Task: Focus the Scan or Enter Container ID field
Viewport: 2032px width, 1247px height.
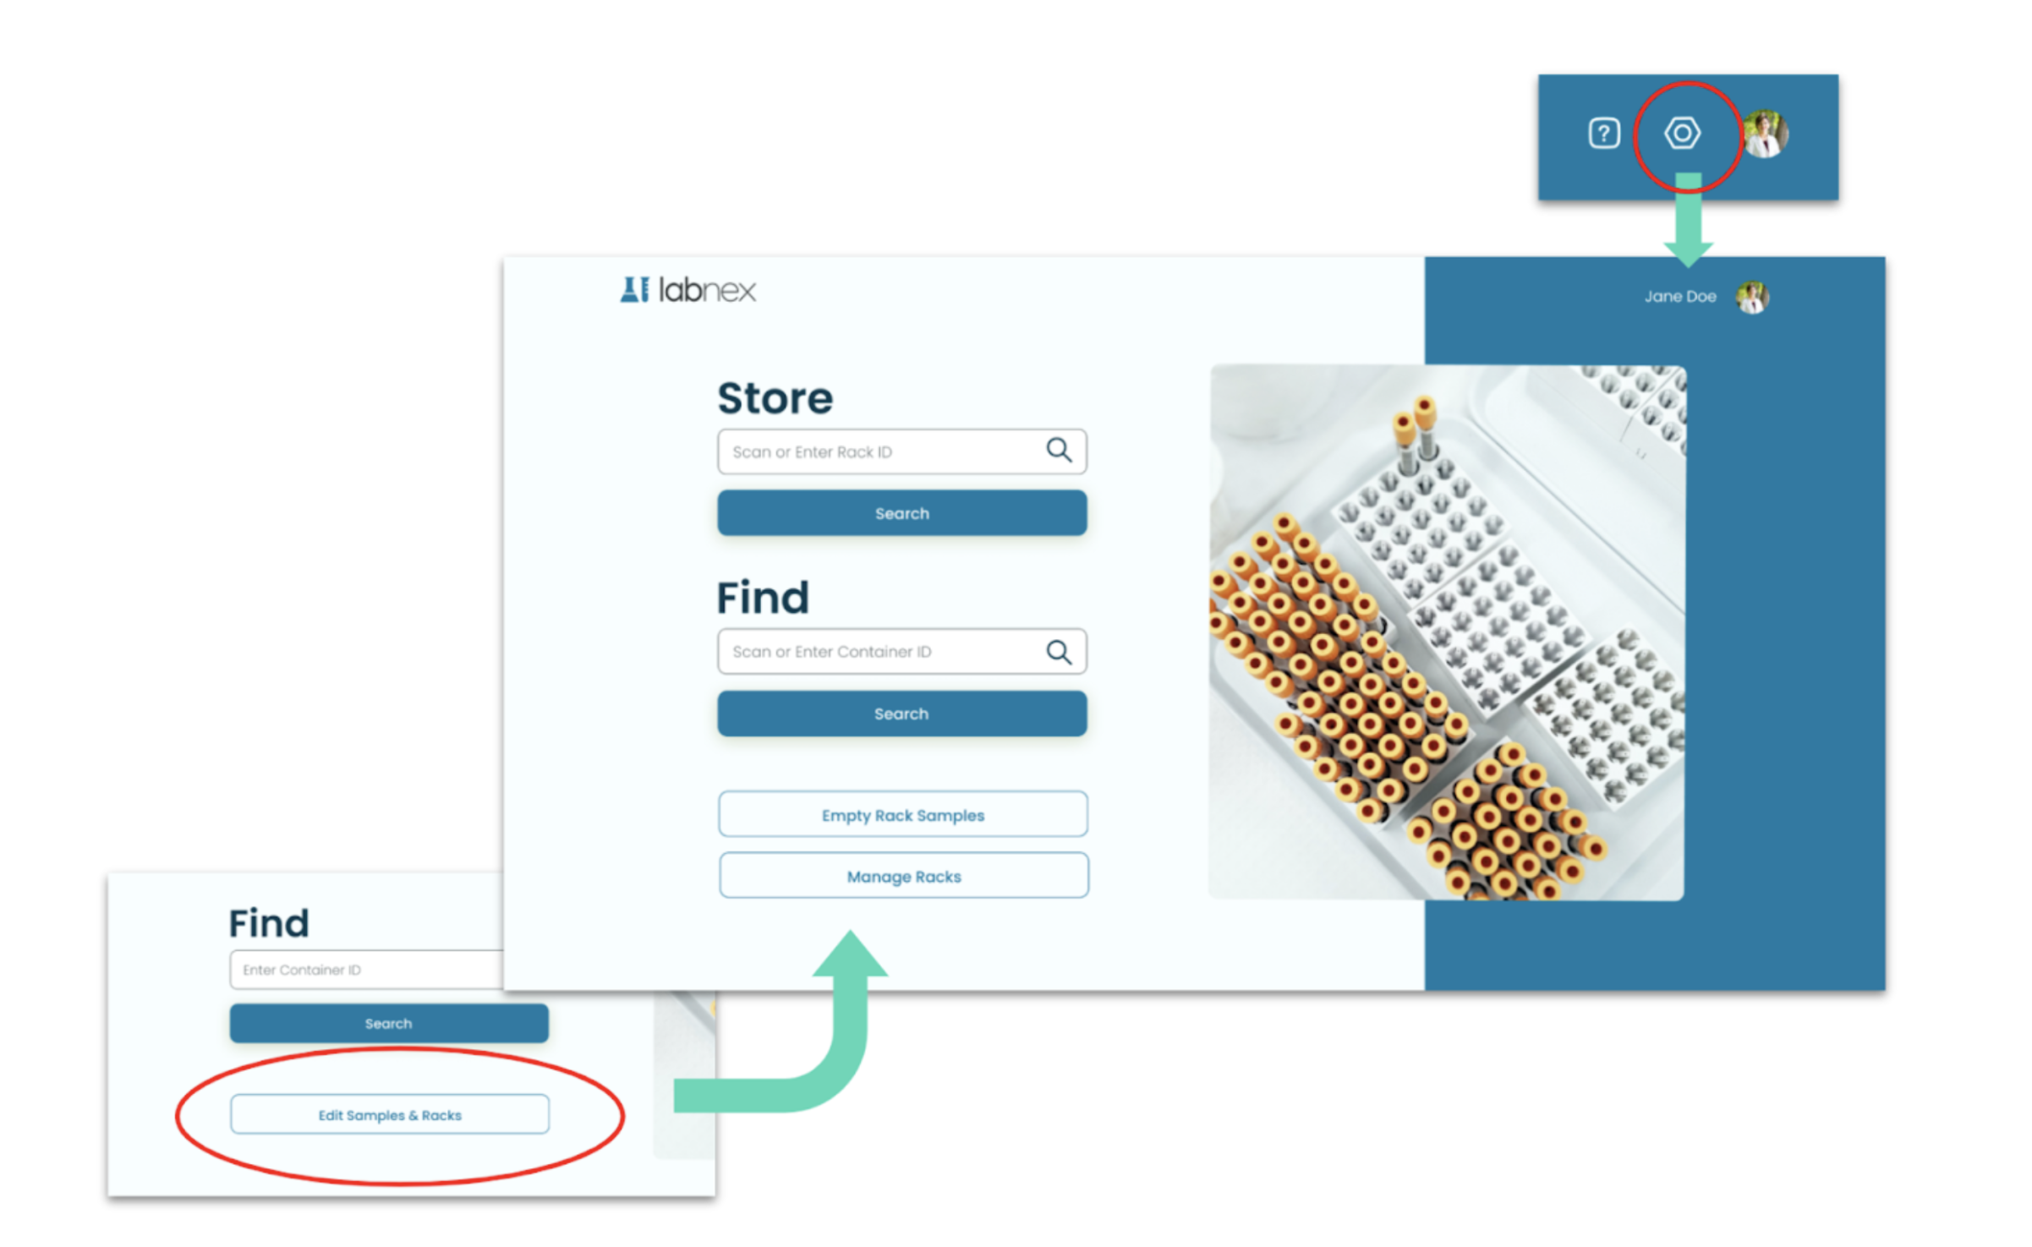Action: [901, 651]
